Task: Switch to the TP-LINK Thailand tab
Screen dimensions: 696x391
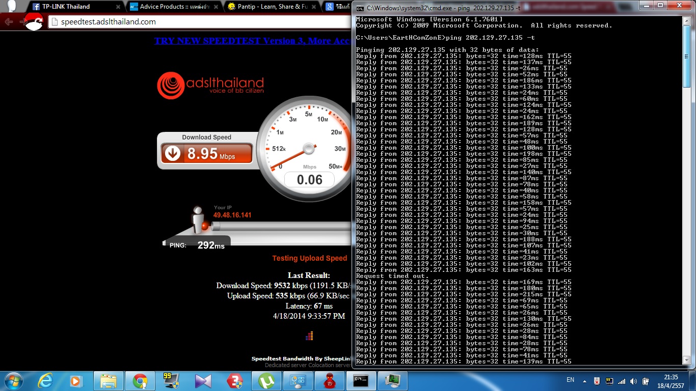Action: (75, 7)
